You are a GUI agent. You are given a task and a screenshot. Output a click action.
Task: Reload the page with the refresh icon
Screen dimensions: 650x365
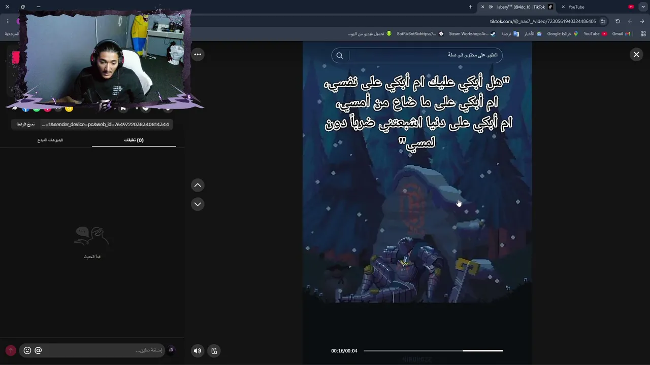click(617, 21)
